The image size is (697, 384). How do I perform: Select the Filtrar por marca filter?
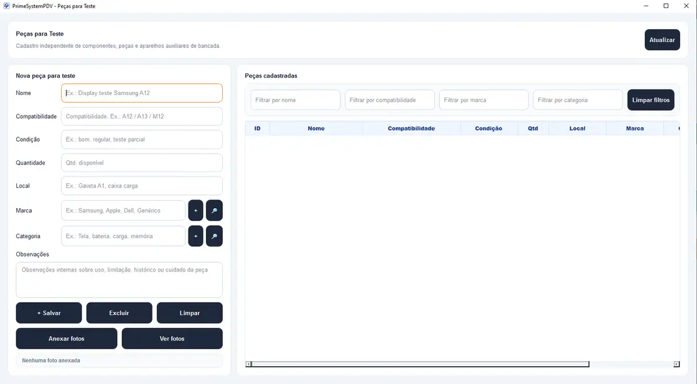pos(484,100)
